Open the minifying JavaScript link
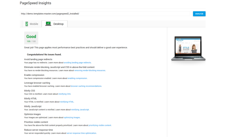 click(80, 110)
